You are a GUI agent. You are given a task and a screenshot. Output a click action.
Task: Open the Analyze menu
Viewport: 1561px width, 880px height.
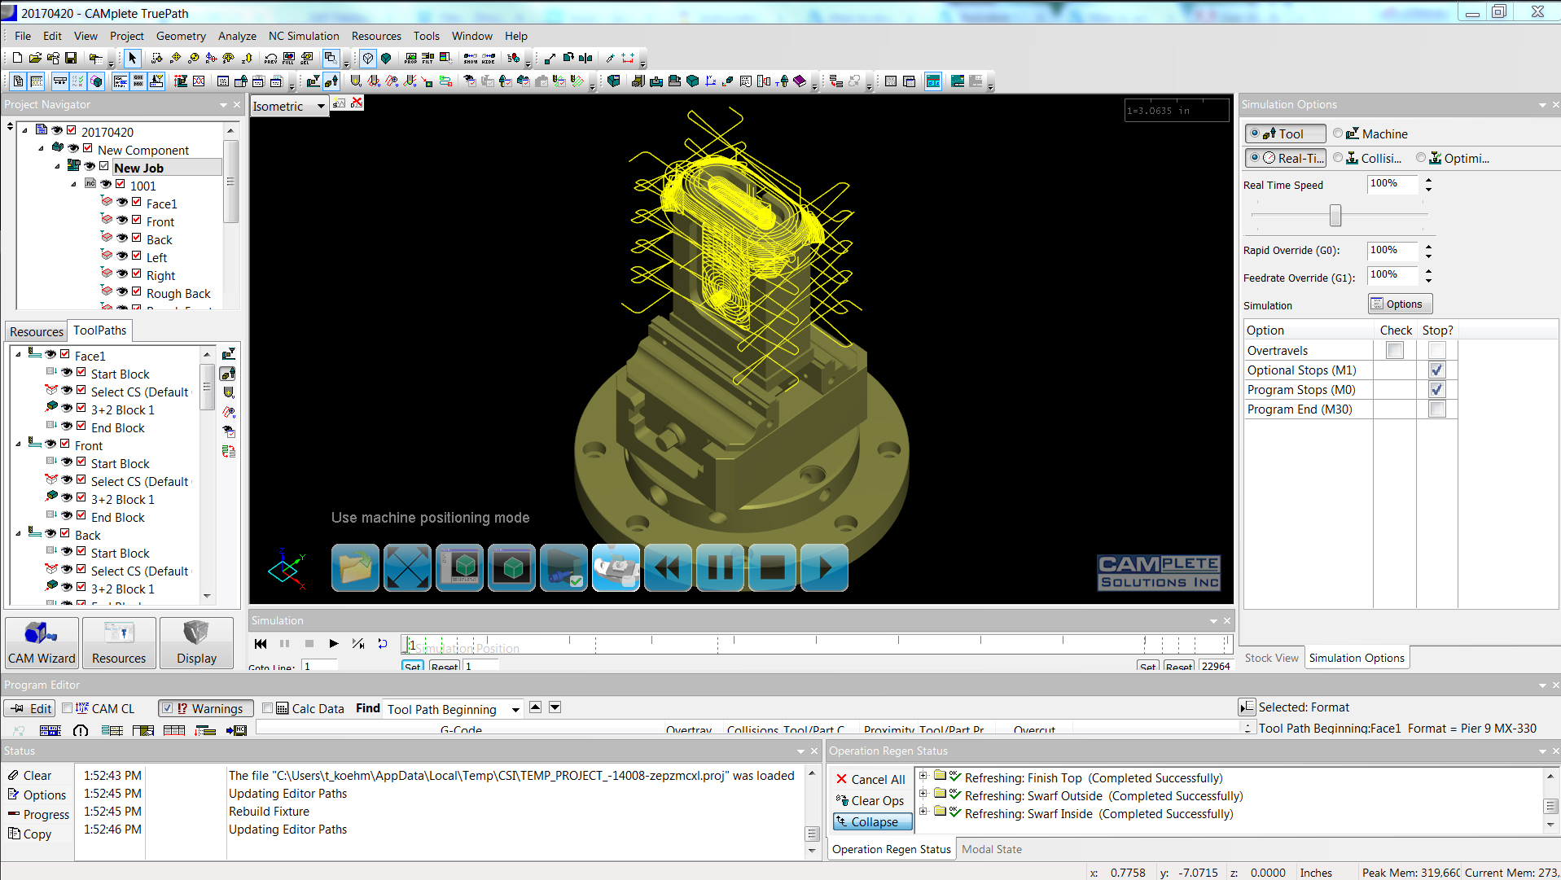tap(237, 36)
